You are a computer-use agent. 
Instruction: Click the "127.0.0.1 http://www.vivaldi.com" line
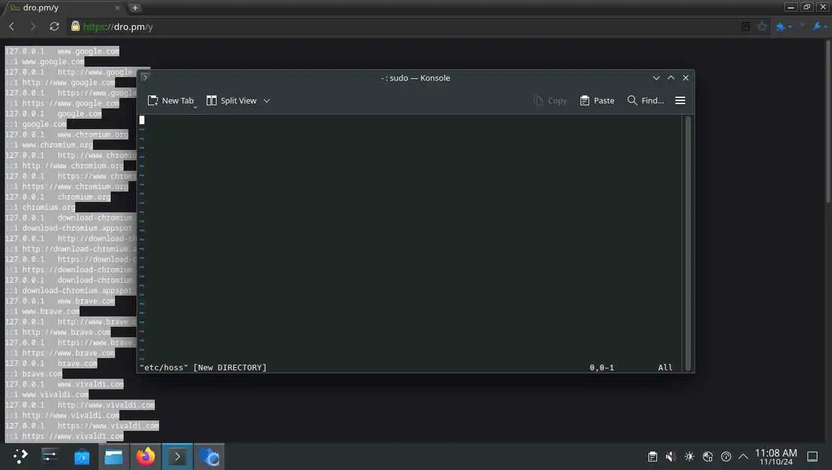(x=80, y=405)
